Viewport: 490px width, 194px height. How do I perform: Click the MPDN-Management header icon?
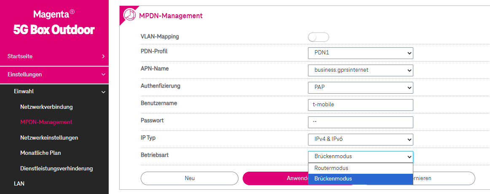pyautogui.click(x=130, y=15)
